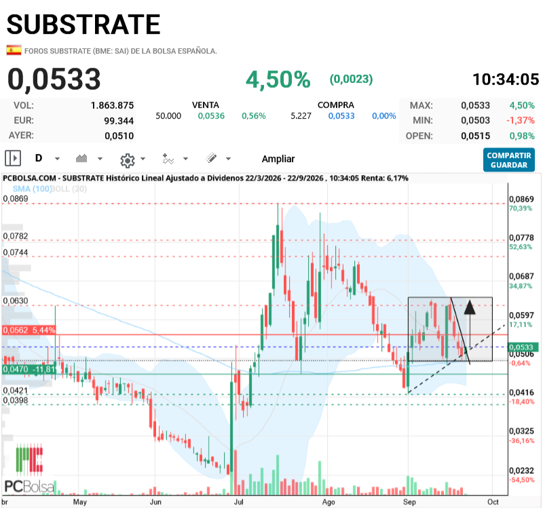Expand the indicators dropdown arrow
Image resolution: width=543 pixels, height=508 pixels.
click(185, 159)
